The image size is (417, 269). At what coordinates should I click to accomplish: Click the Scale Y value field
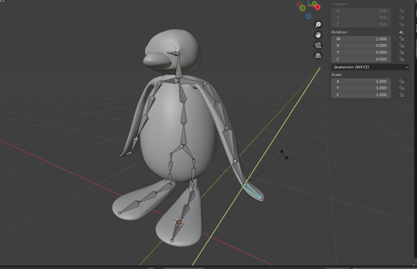click(x=361, y=88)
